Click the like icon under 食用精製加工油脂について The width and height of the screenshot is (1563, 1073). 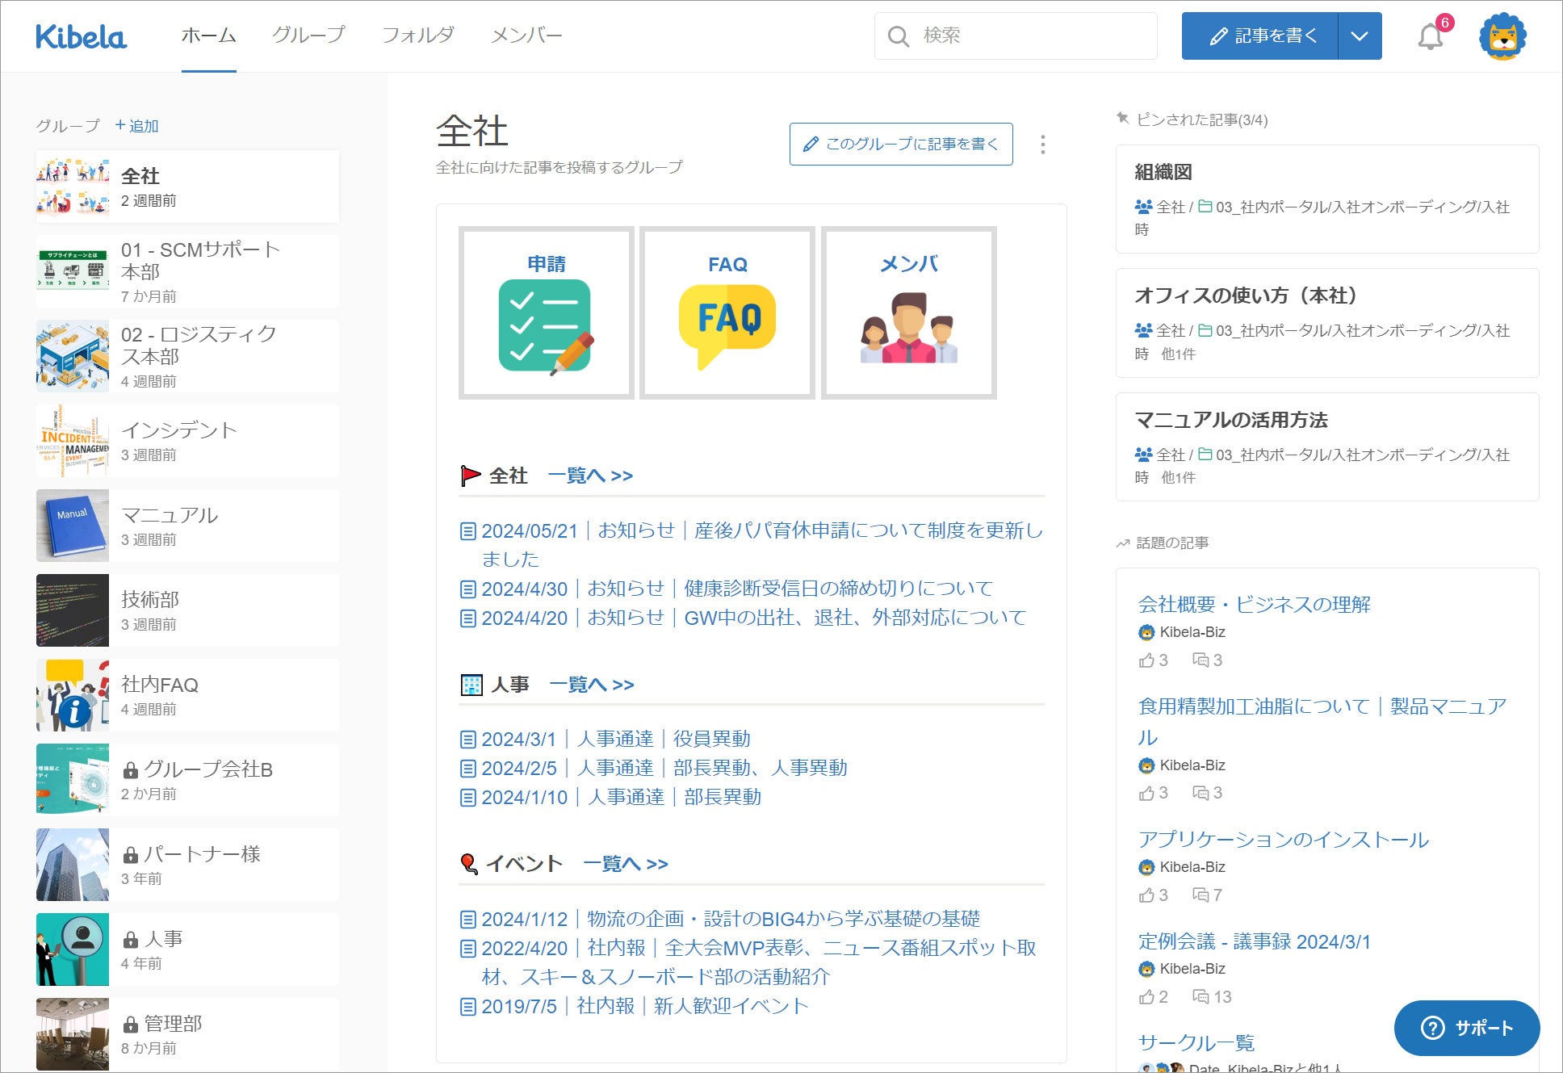pyautogui.click(x=1146, y=794)
